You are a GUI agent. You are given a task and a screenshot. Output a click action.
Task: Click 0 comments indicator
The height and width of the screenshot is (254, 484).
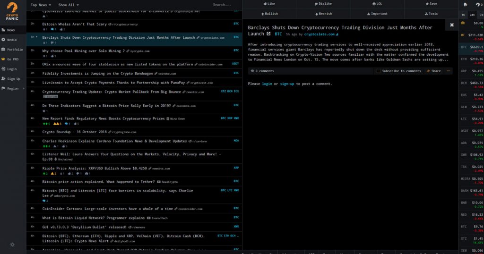[x=262, y=71]
